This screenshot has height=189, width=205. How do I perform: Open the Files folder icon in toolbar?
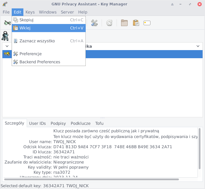click(124, 23)
